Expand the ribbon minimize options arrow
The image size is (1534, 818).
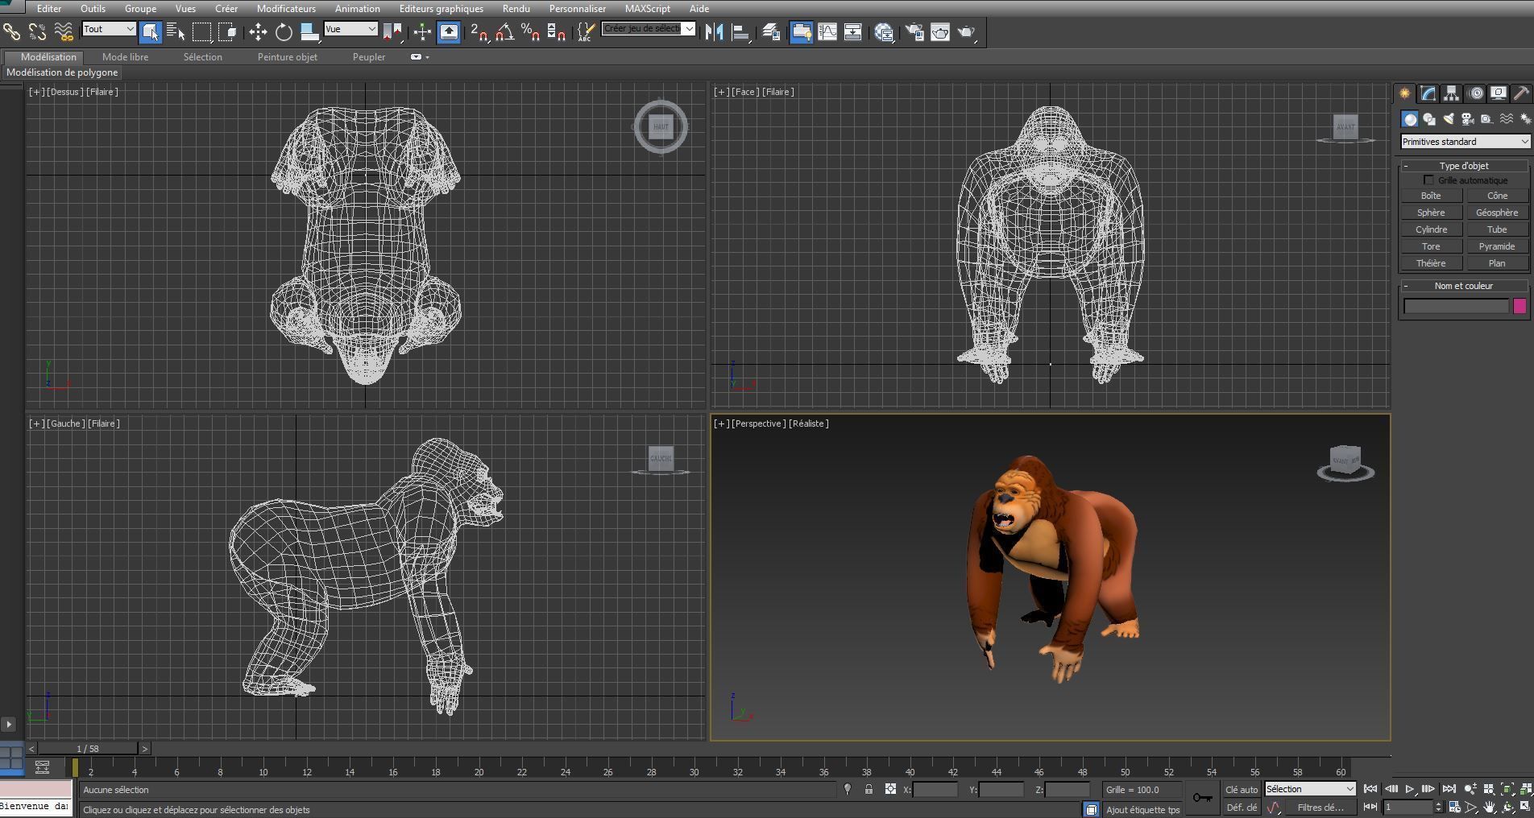[420, 57]
